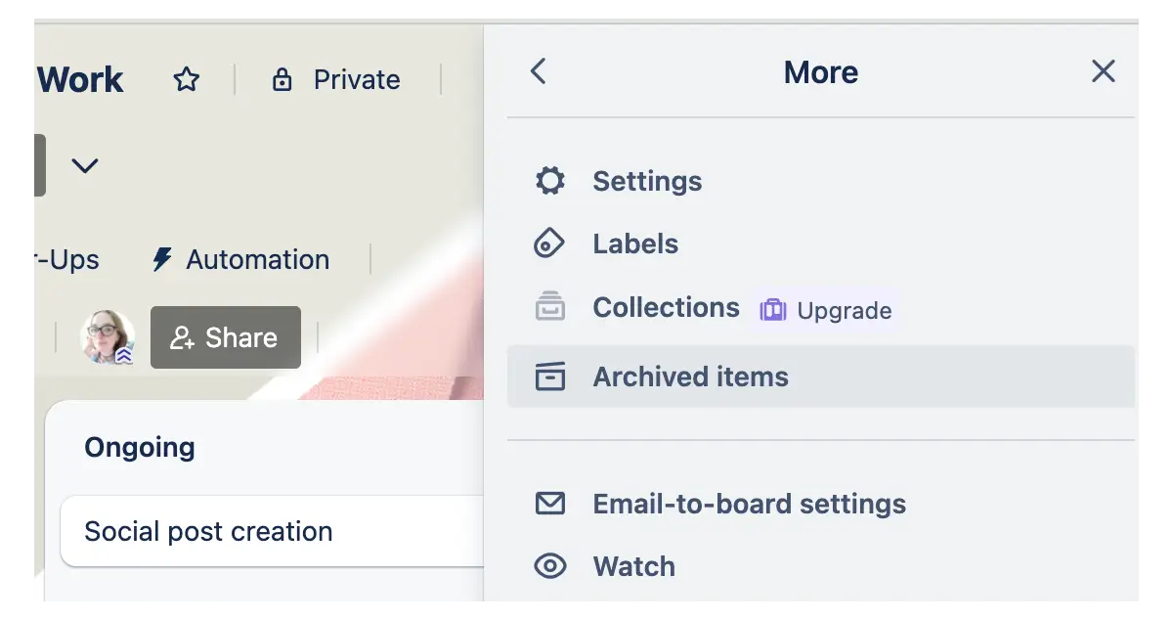The height and width of the screenshot is (620, 1173).
Task: Select the Labels tag icon
Action: tap(551, 244)
